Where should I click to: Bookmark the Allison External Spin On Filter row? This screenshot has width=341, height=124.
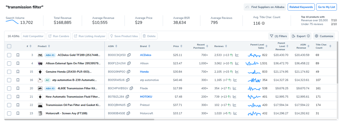(18, 63)
